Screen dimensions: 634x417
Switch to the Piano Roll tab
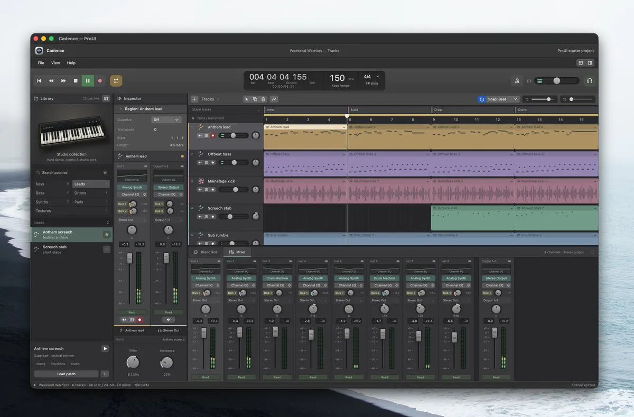(x=206, y=252)
